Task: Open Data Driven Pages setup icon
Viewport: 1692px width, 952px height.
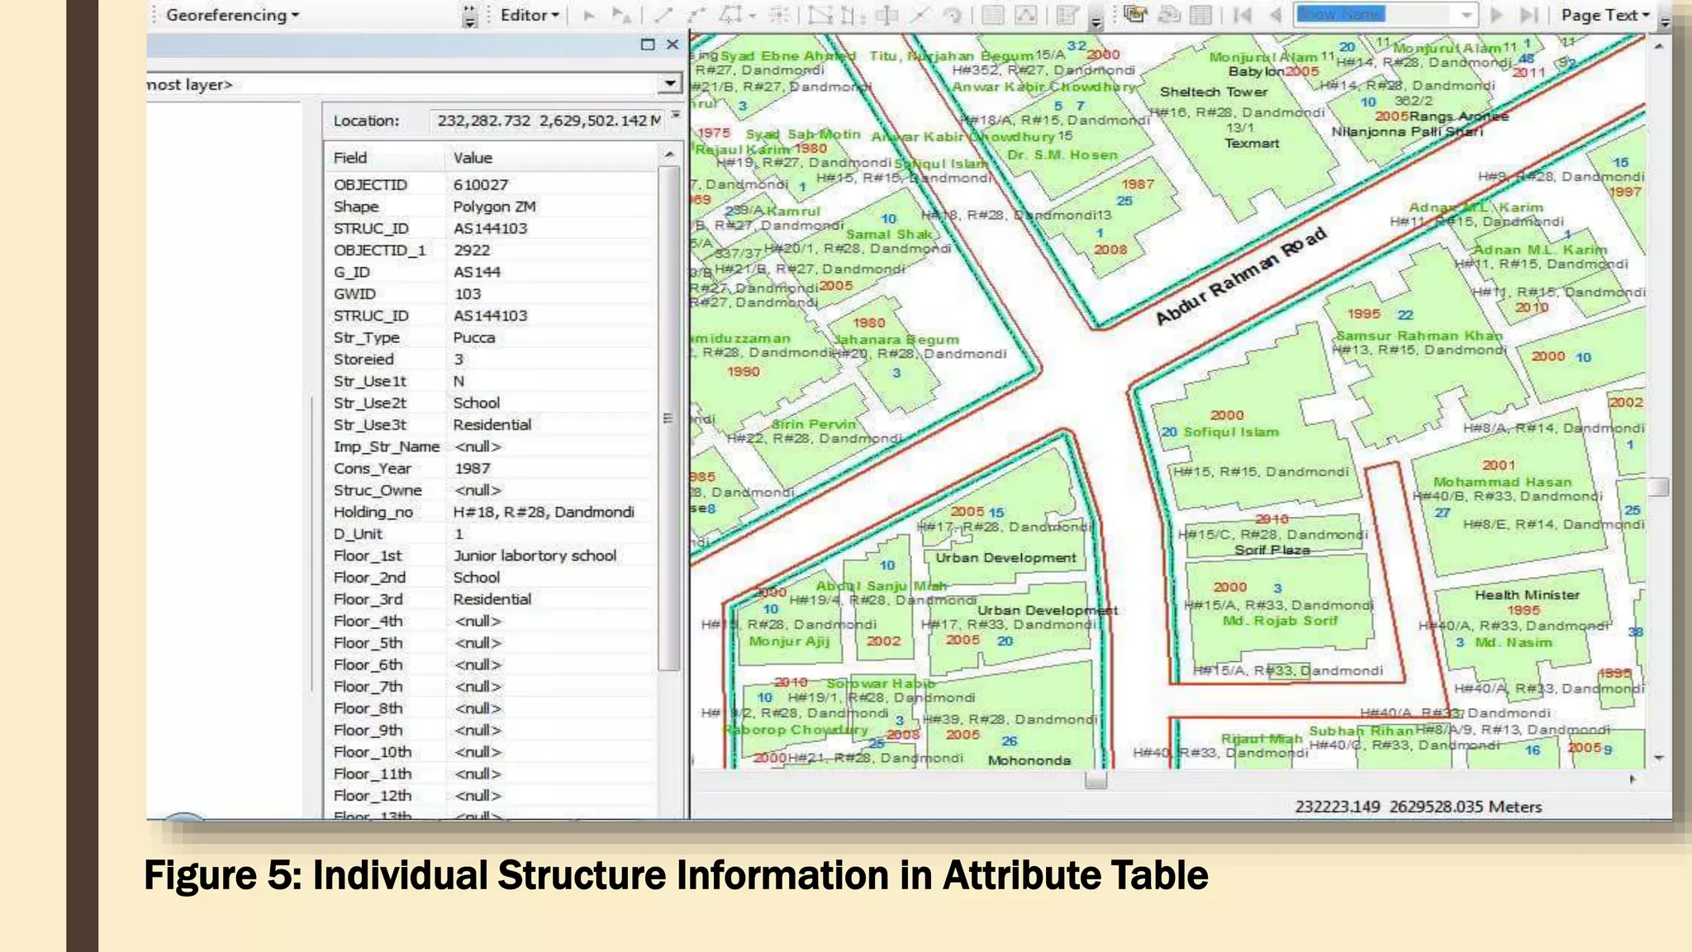Action: [x=1136, y=15]
